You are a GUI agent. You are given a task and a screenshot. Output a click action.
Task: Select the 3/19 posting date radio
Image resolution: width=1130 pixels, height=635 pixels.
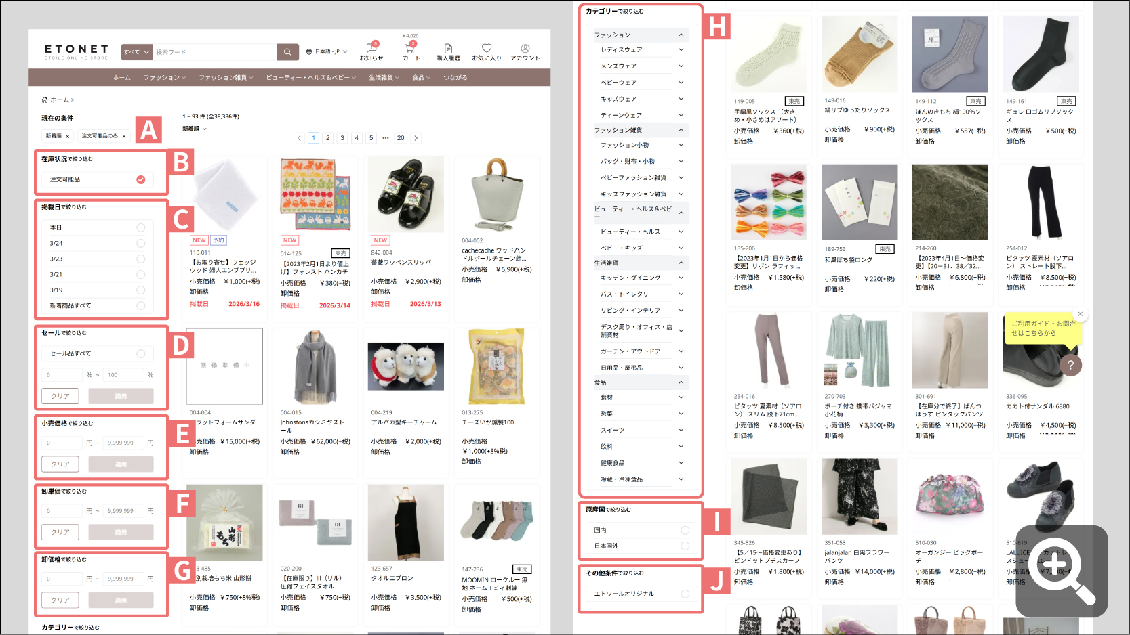point(141,290)
